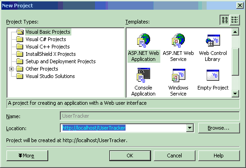The width and height of the screenshot is (246, 168).
Task: Switch templates to small icons view
Action: click(235, 20)
